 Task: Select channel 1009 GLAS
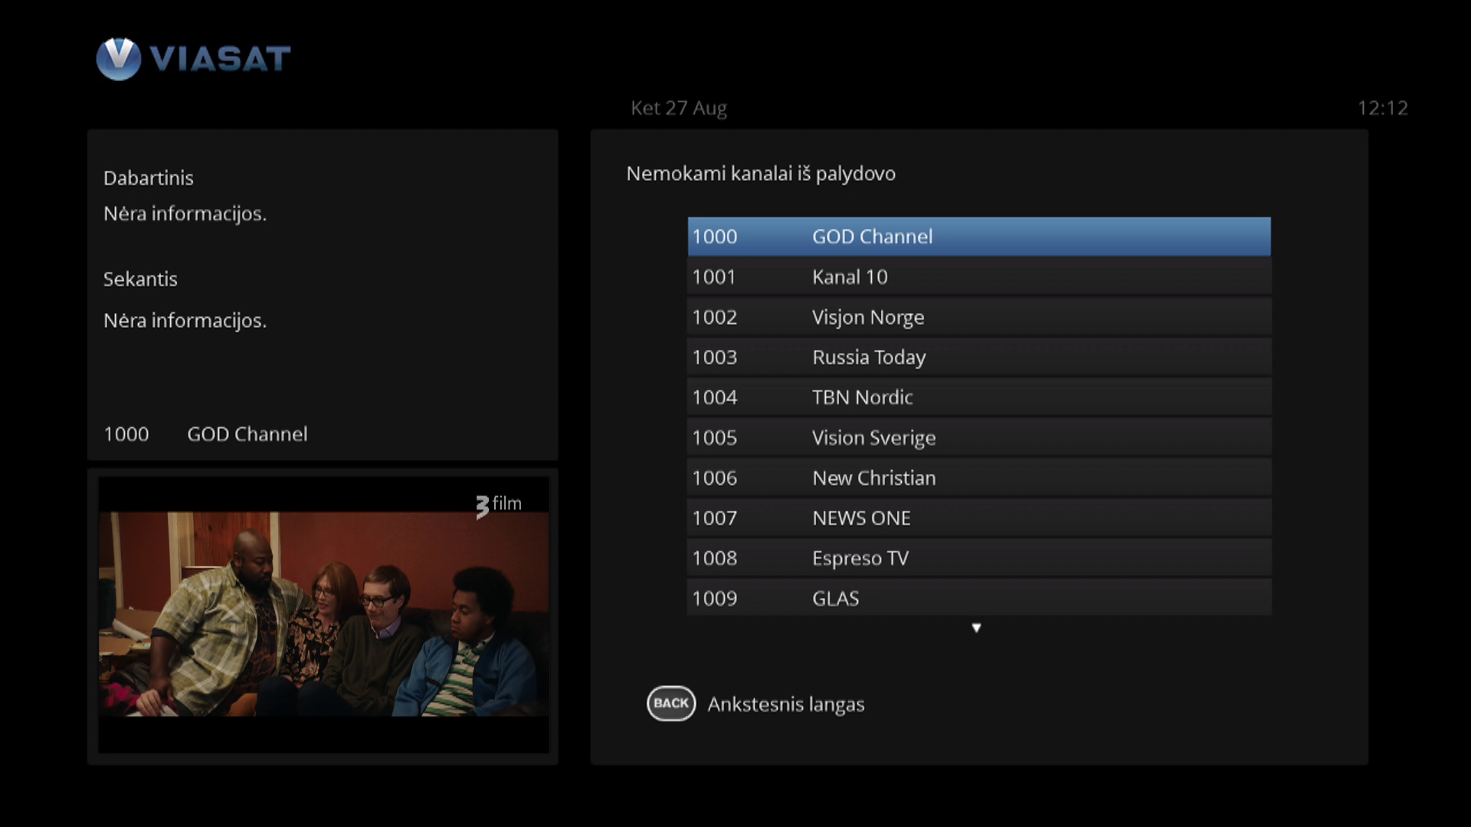[979, 598]
